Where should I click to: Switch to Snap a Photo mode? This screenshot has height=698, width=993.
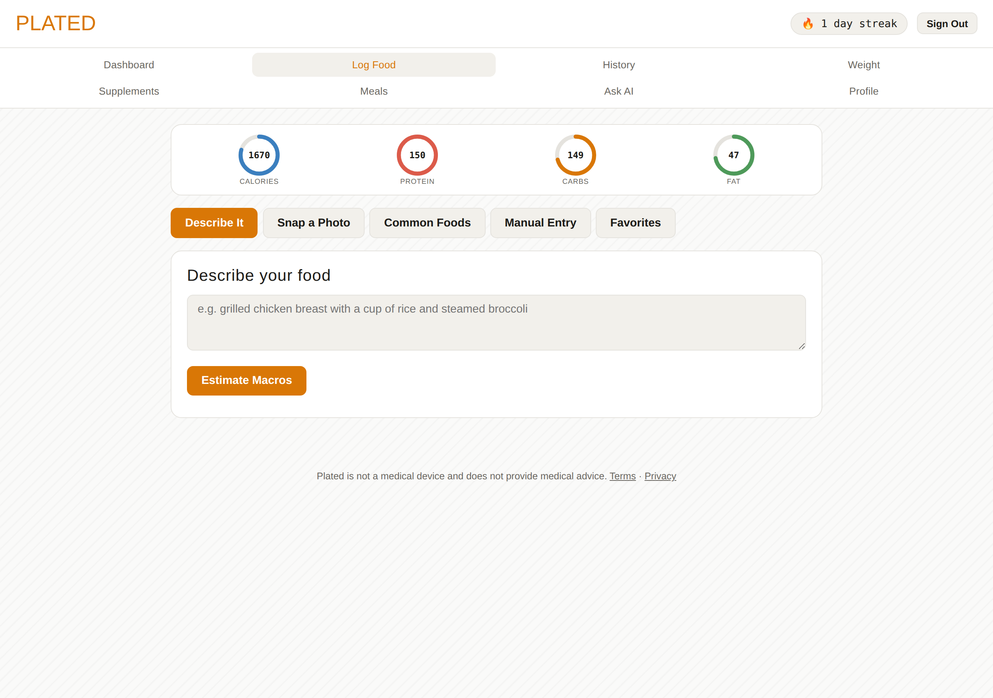pyautogui.click(x=313, y=223)
